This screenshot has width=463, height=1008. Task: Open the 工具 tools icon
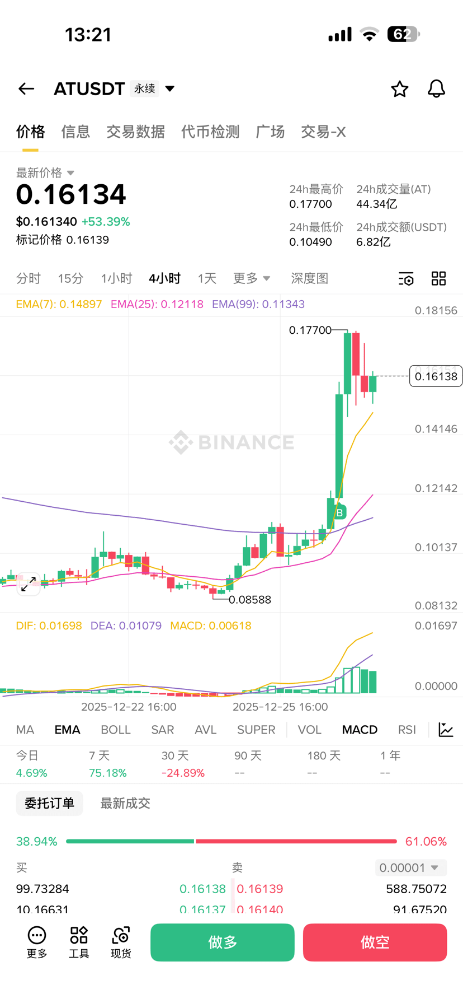[79, 942]
